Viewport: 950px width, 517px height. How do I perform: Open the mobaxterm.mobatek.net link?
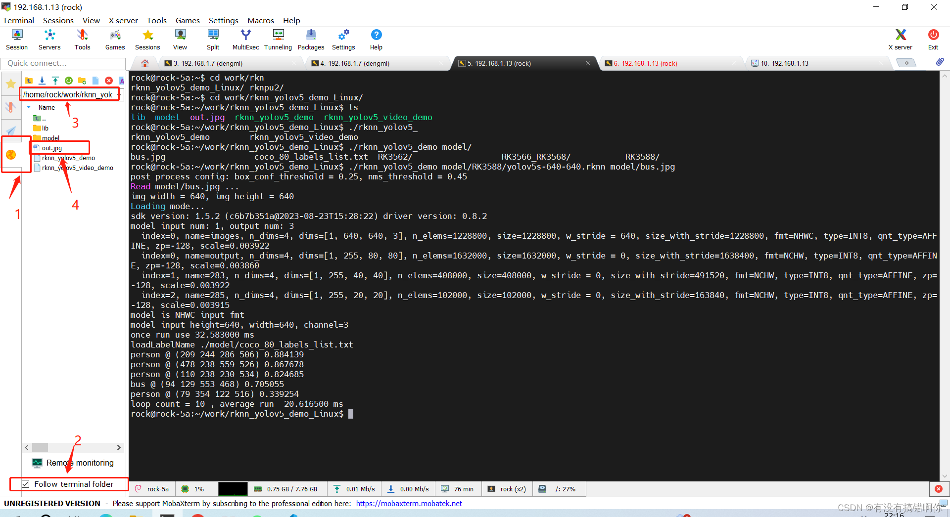[409, 503]
